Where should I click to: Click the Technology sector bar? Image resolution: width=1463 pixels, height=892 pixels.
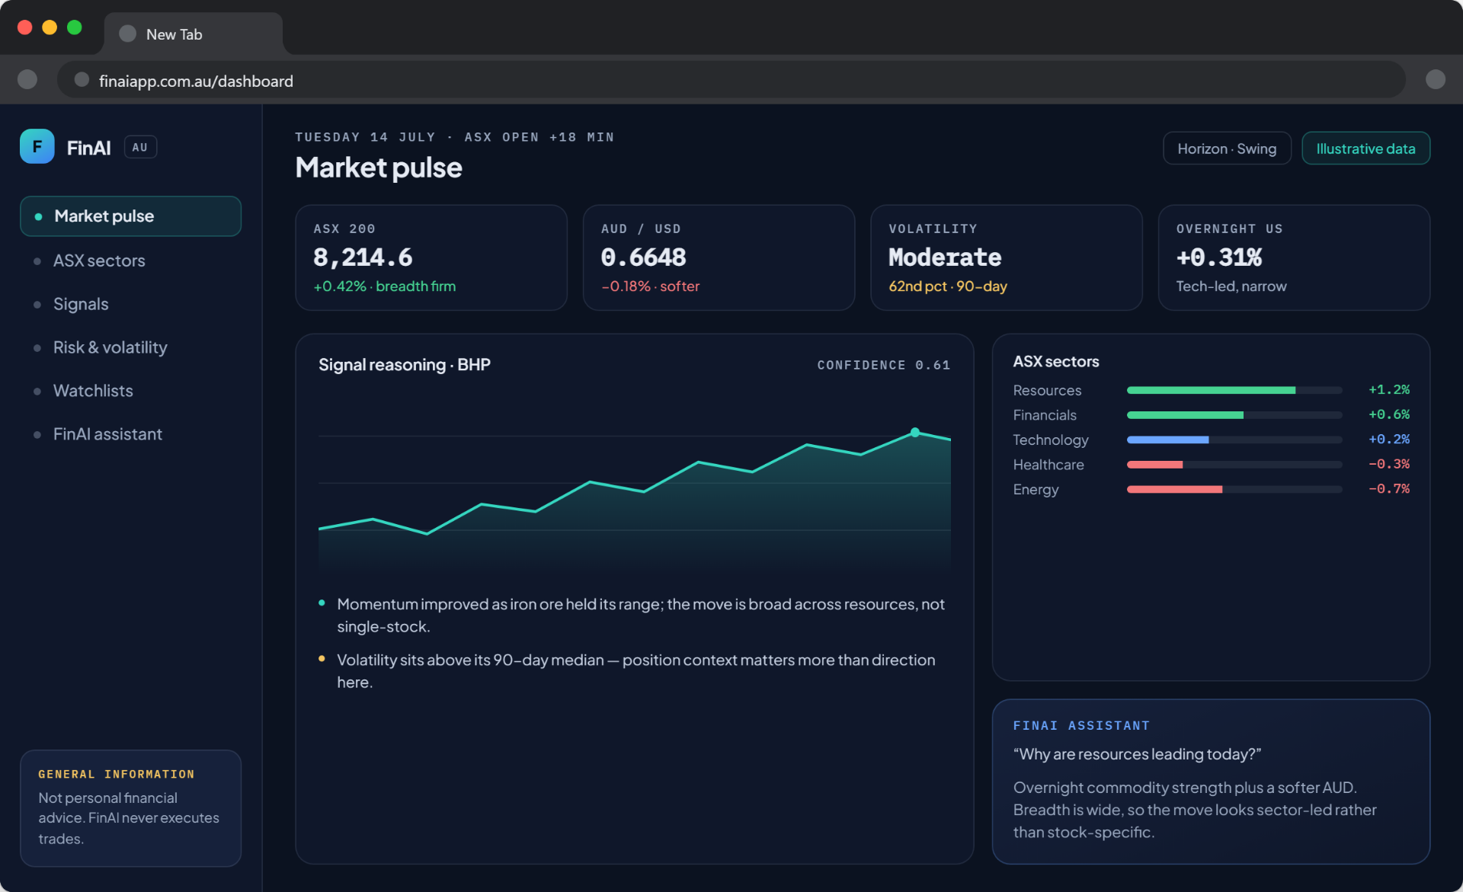pos(1234,440)
